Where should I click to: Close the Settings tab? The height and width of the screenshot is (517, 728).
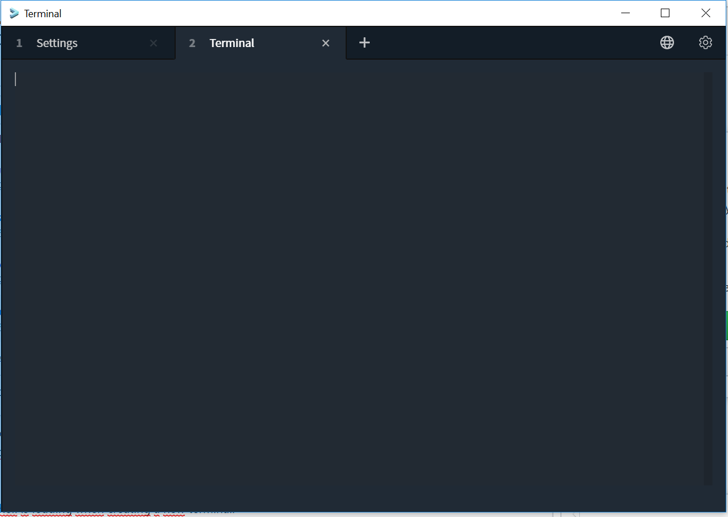153,43
